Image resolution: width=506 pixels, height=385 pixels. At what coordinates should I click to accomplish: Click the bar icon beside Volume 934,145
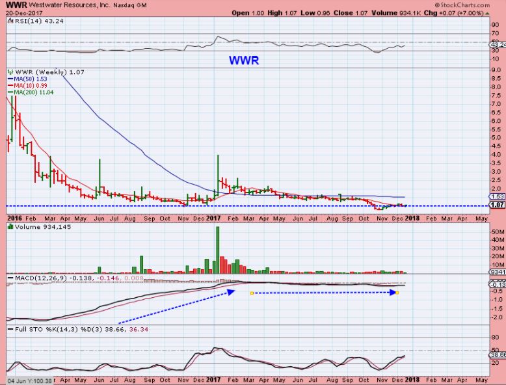[x=10, y=227]
